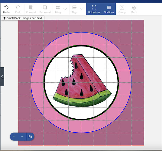Click the Mask icon

tap(134, 8)
